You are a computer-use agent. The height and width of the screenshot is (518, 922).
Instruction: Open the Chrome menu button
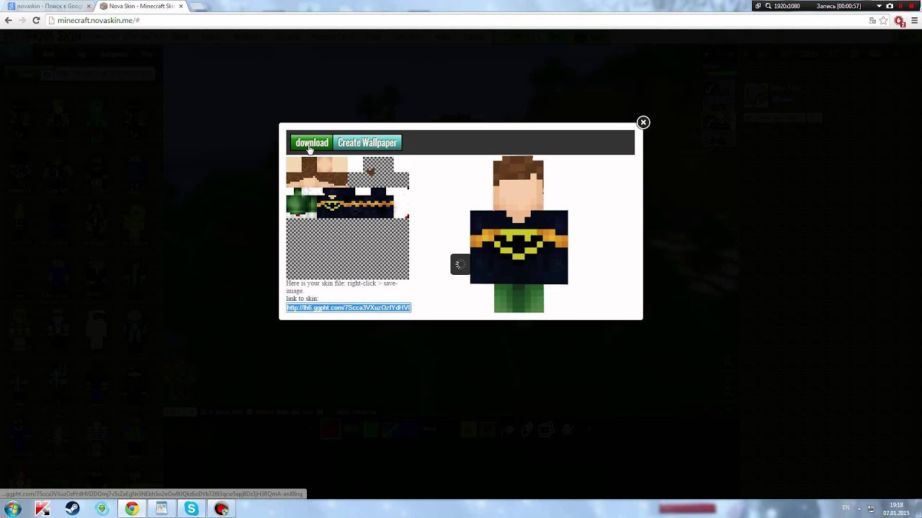coord(913,21)
